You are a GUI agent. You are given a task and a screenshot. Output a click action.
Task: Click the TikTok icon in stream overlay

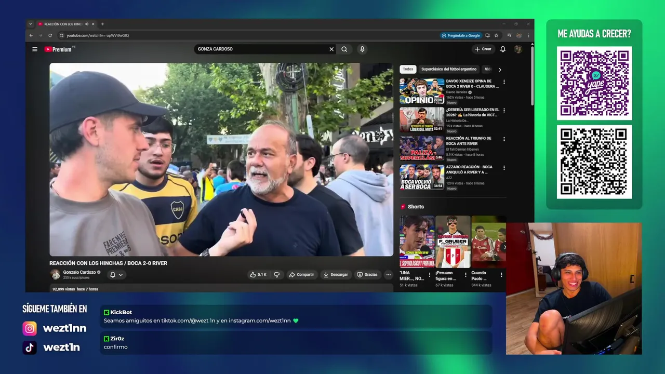click(x=30, y=348)
